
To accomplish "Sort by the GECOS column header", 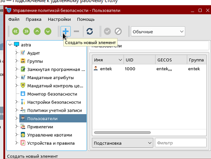I will [171, 60].
